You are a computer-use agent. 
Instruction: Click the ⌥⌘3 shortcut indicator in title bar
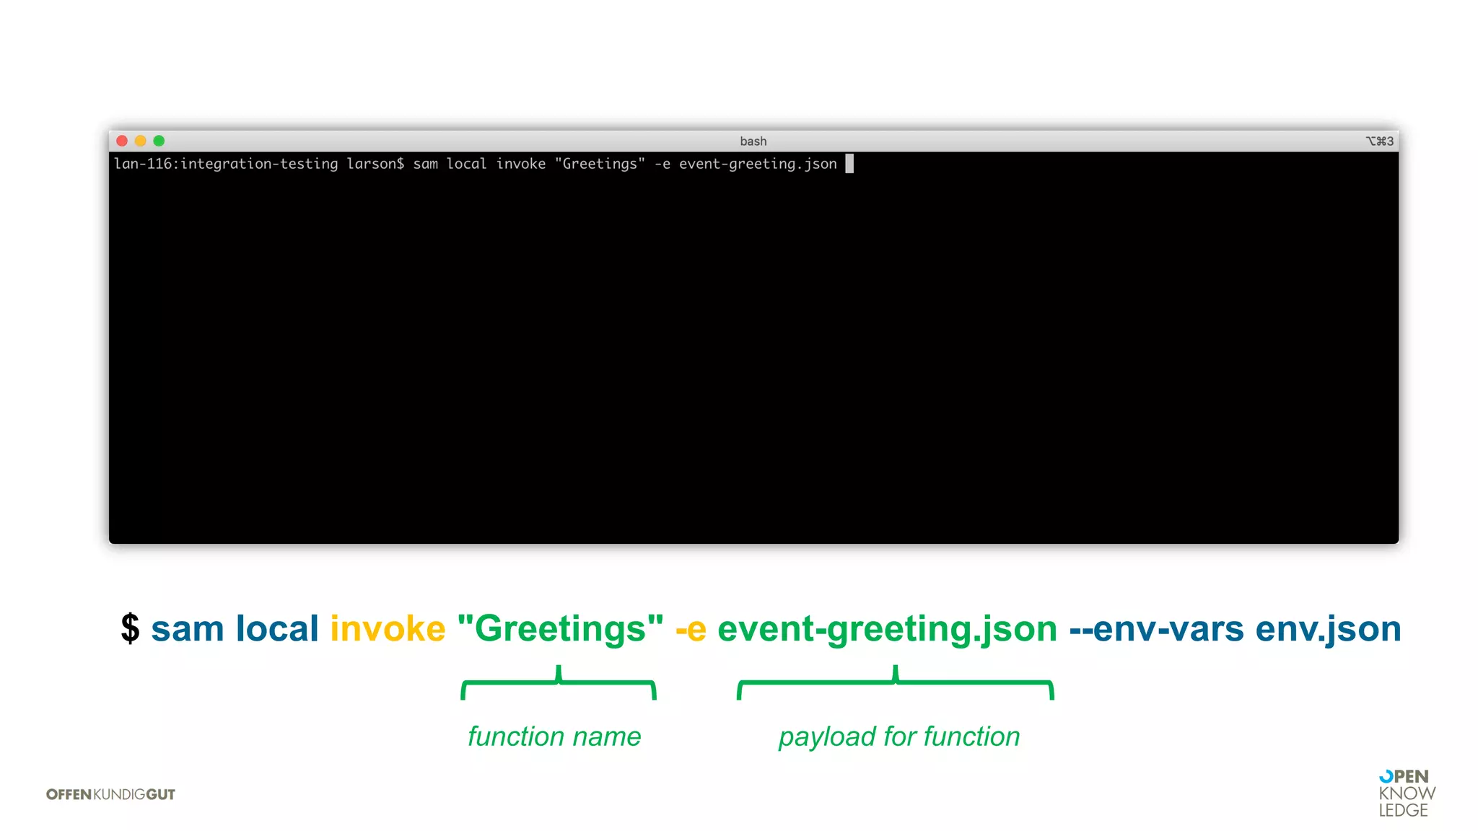point(1379,141)
